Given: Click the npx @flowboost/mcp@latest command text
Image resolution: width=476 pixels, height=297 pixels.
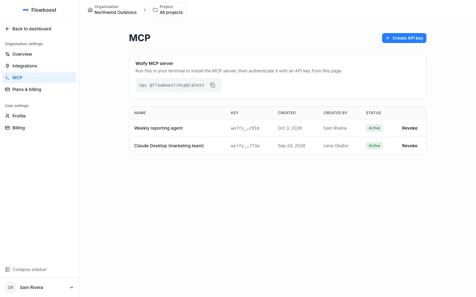Looking at the screenshot, I should pos(172,85).
